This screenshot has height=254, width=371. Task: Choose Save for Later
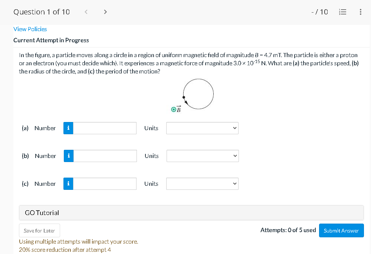point(39,230)
